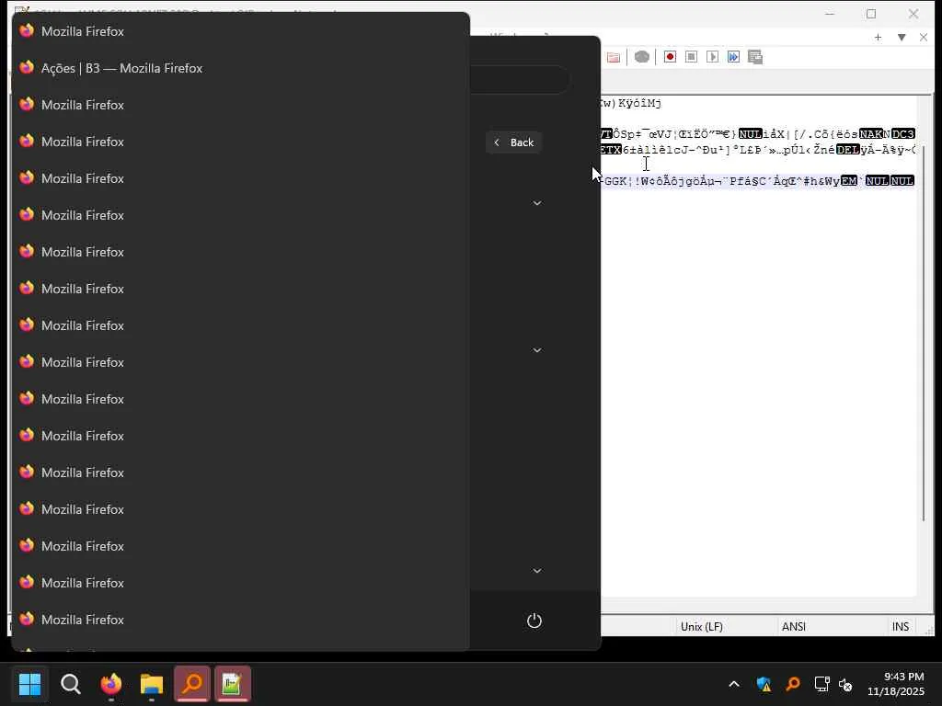Save the recorded macro in Notepad++

755,57
